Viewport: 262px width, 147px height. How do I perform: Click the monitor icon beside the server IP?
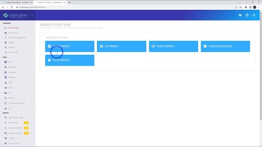point(5,28)
